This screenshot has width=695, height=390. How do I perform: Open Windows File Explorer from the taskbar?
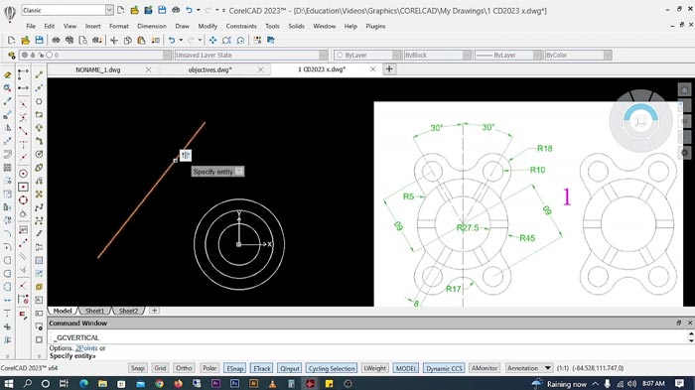click(102, 383)
